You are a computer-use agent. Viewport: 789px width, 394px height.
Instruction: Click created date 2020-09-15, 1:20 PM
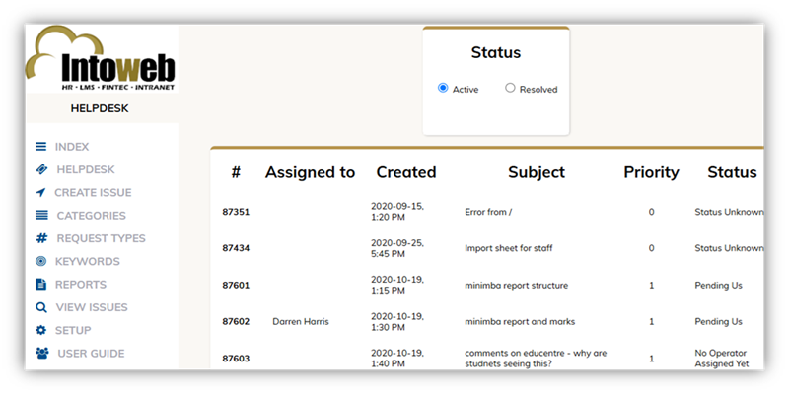tap(397, 212)
